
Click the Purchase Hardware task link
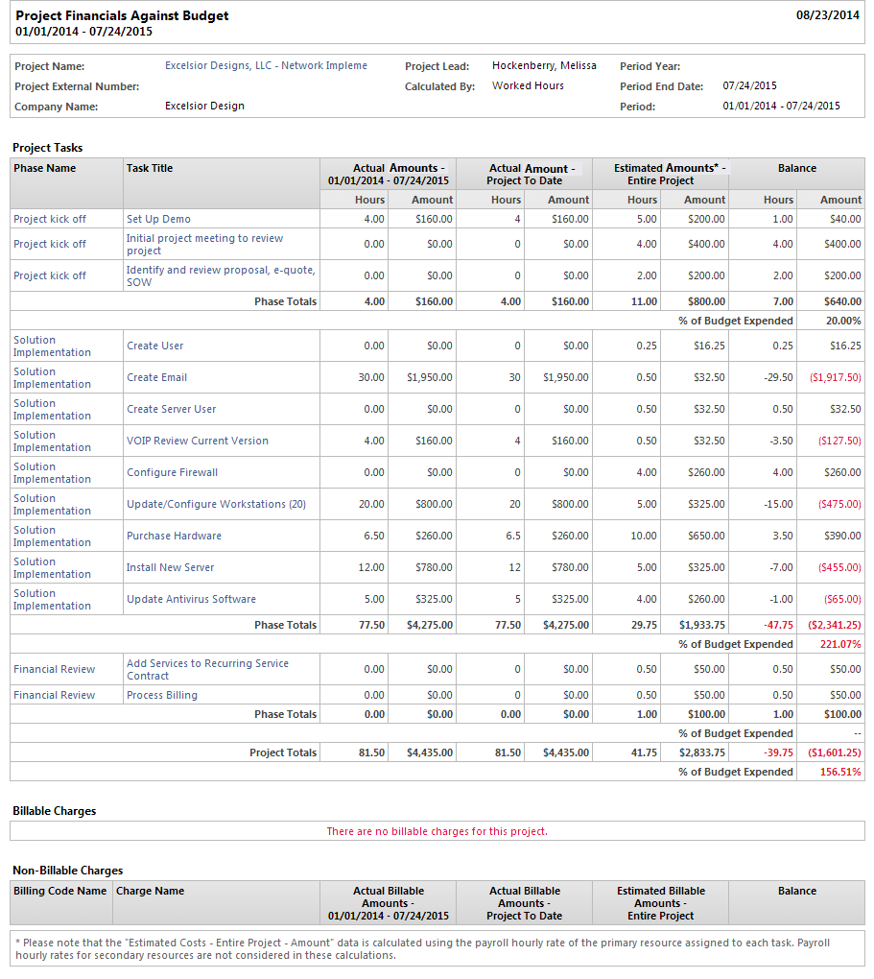[174, 536]
